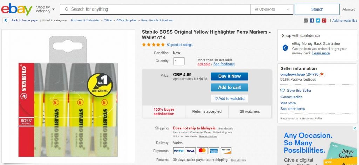Click the PayPal payment icon
This screenshot has width=359, height=165.
click(178, 151)
